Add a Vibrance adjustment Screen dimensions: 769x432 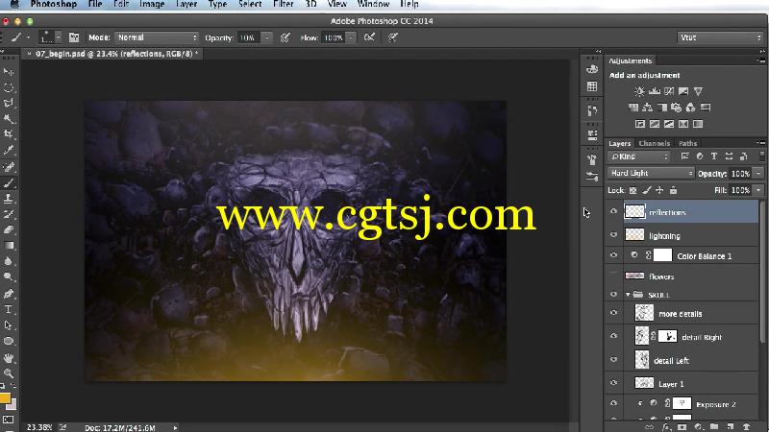click(x=698, y=91)
